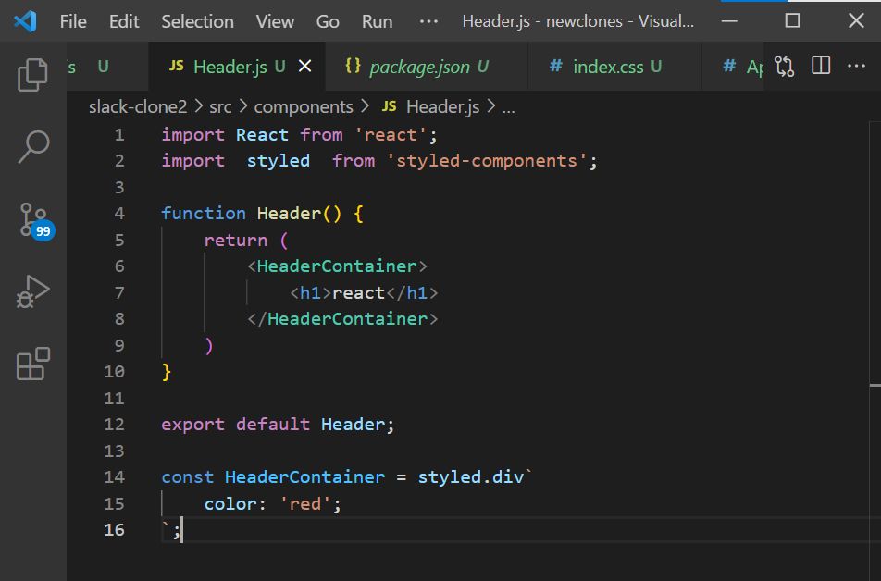Open the File menu

[x=73, y=21]
